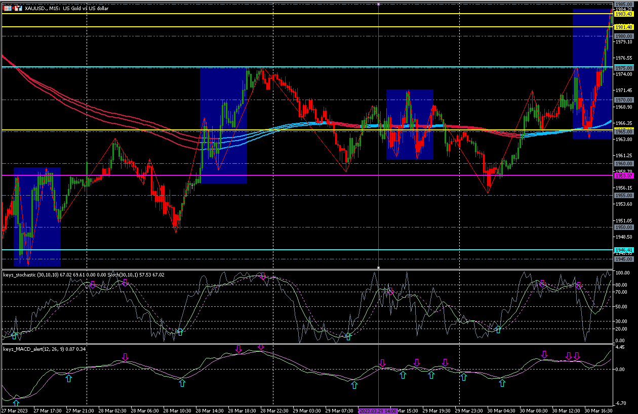Image resolution: width=638 pixels, height=414 pixels.
Task: Click the yellow 1981.40 price label
Action: 623,26
